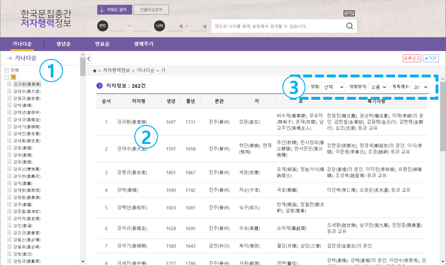Select 강재항 in the sidebar tree
This screenshot has height=266, width=446.
[x=27, y=190]
